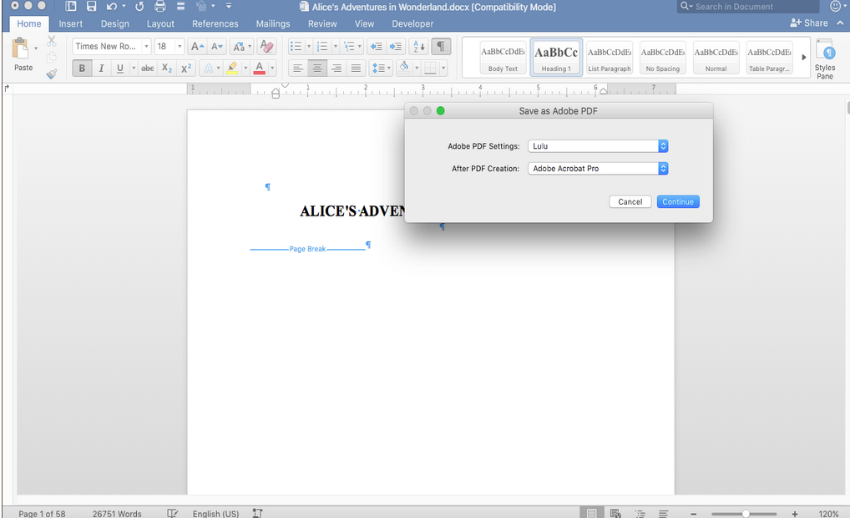This screenshot has height=518, width=850.
Task: Open the Styles Pane
Action: pos(824,58)
